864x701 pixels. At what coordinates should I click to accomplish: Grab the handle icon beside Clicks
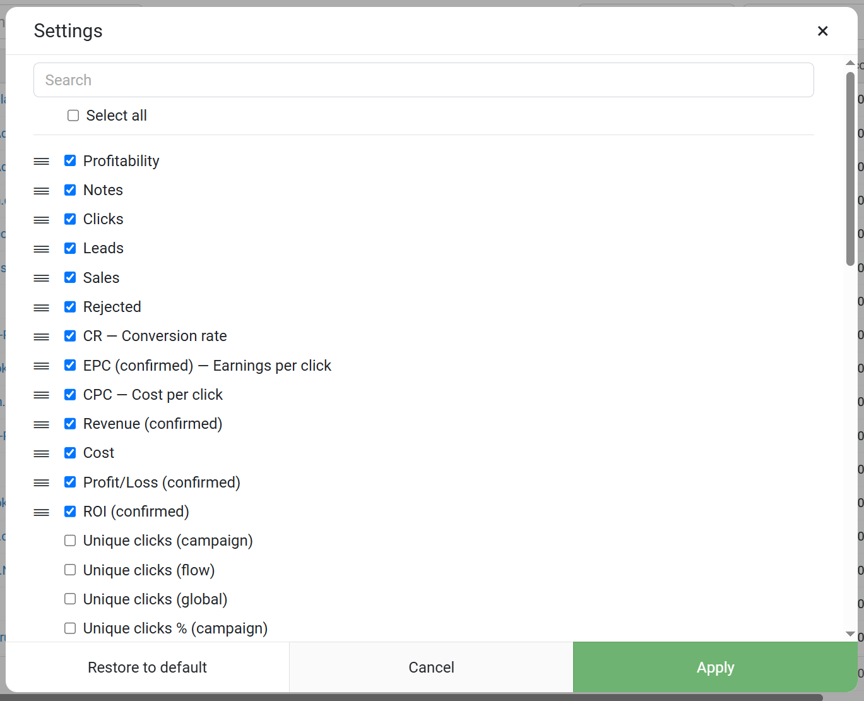42,220
